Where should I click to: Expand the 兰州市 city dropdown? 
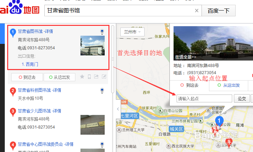coord(132,32)
